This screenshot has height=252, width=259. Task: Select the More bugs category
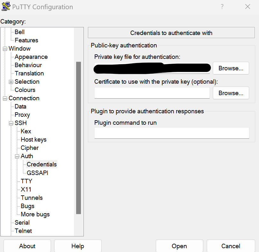click(35, 214)
